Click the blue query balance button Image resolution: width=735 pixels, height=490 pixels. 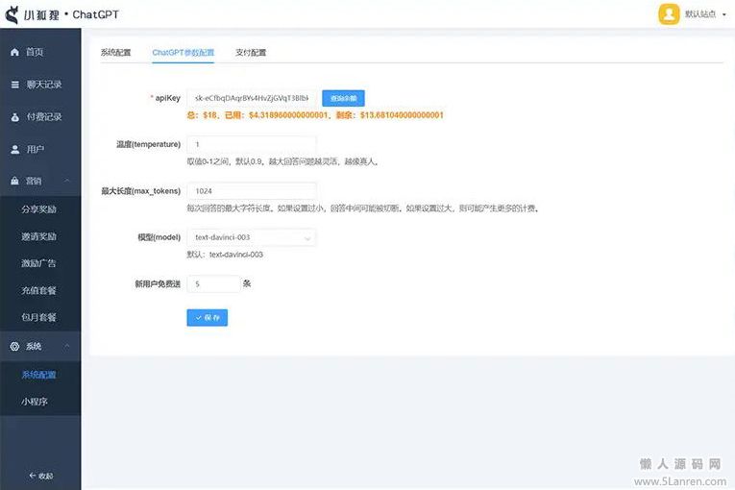(x=343, y=98)
